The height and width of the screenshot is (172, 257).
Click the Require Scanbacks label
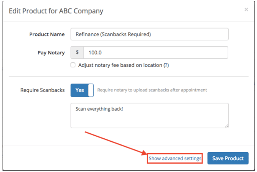43,90
